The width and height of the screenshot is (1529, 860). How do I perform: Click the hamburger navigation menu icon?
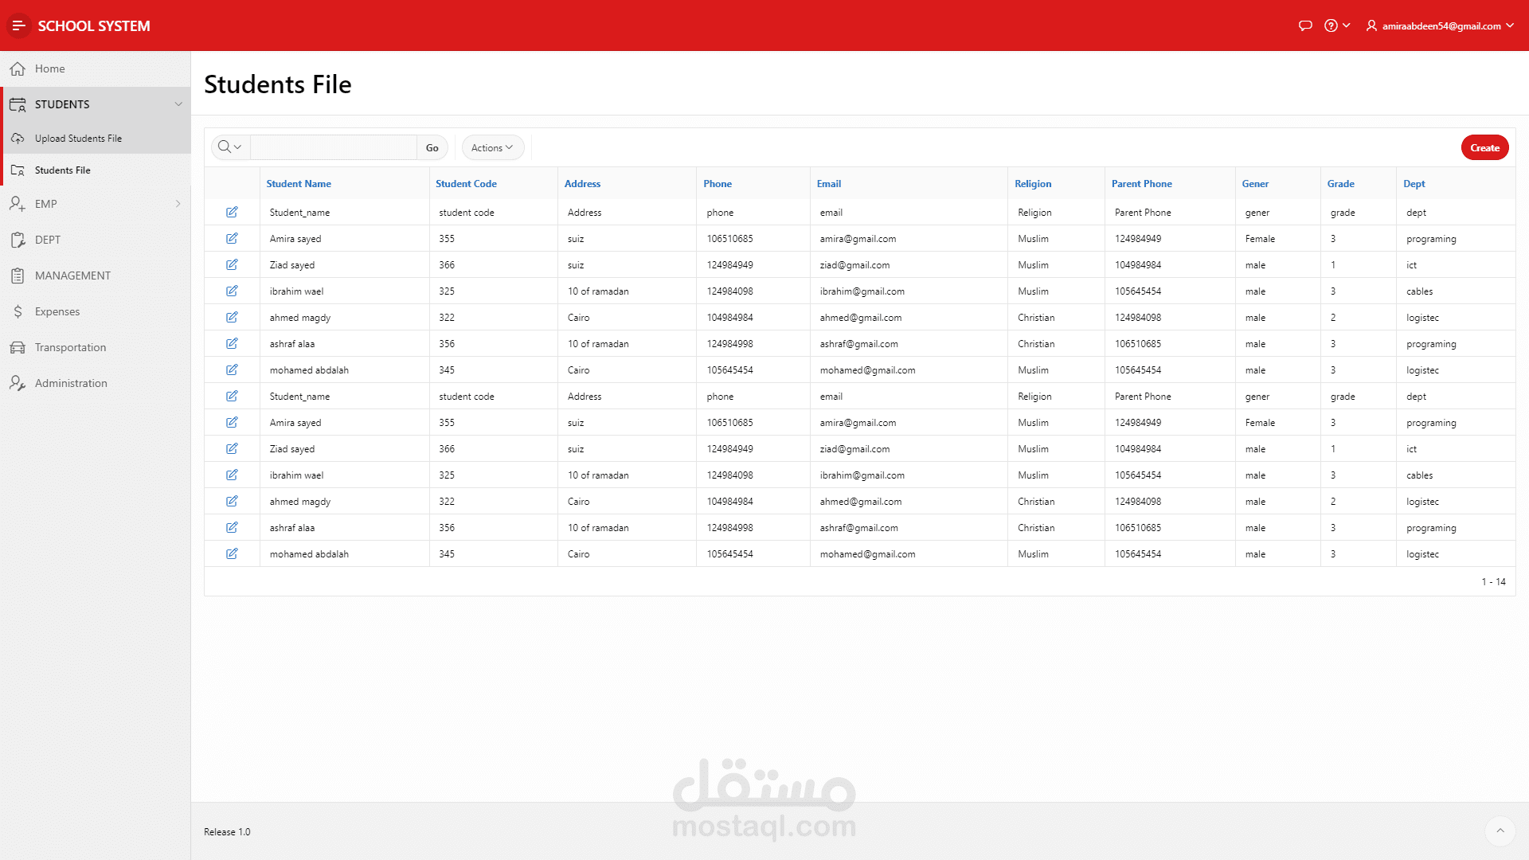click(18, 25)
